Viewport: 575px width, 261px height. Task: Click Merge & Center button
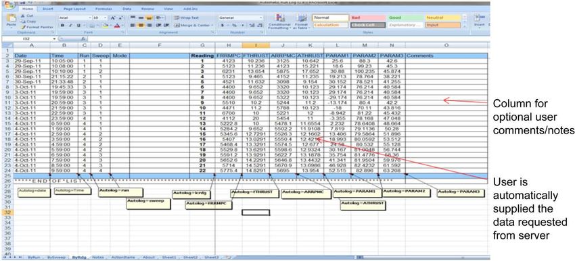(x=193, y=25)
